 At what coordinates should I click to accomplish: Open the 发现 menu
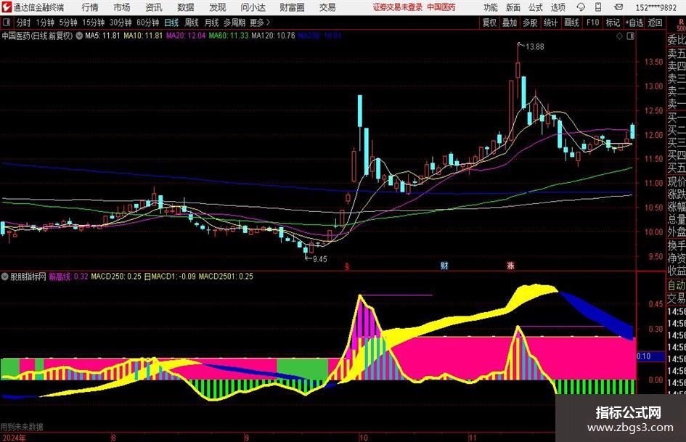coord(218,7)
